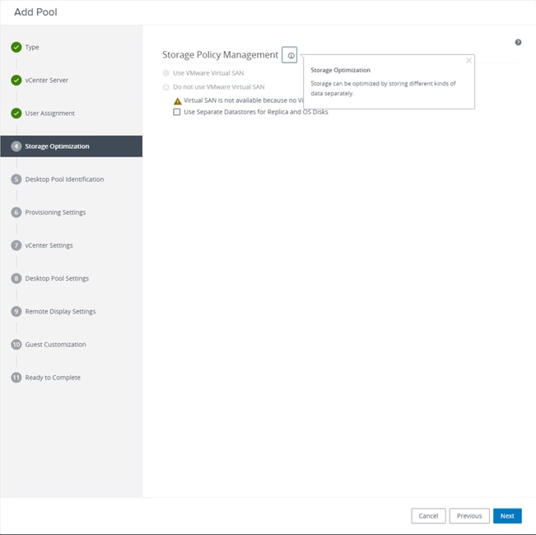Image resolution: width=536 pixels, height=535 pixels.
Task: Click the step 9 number badge
Action: tap(16, 312)
